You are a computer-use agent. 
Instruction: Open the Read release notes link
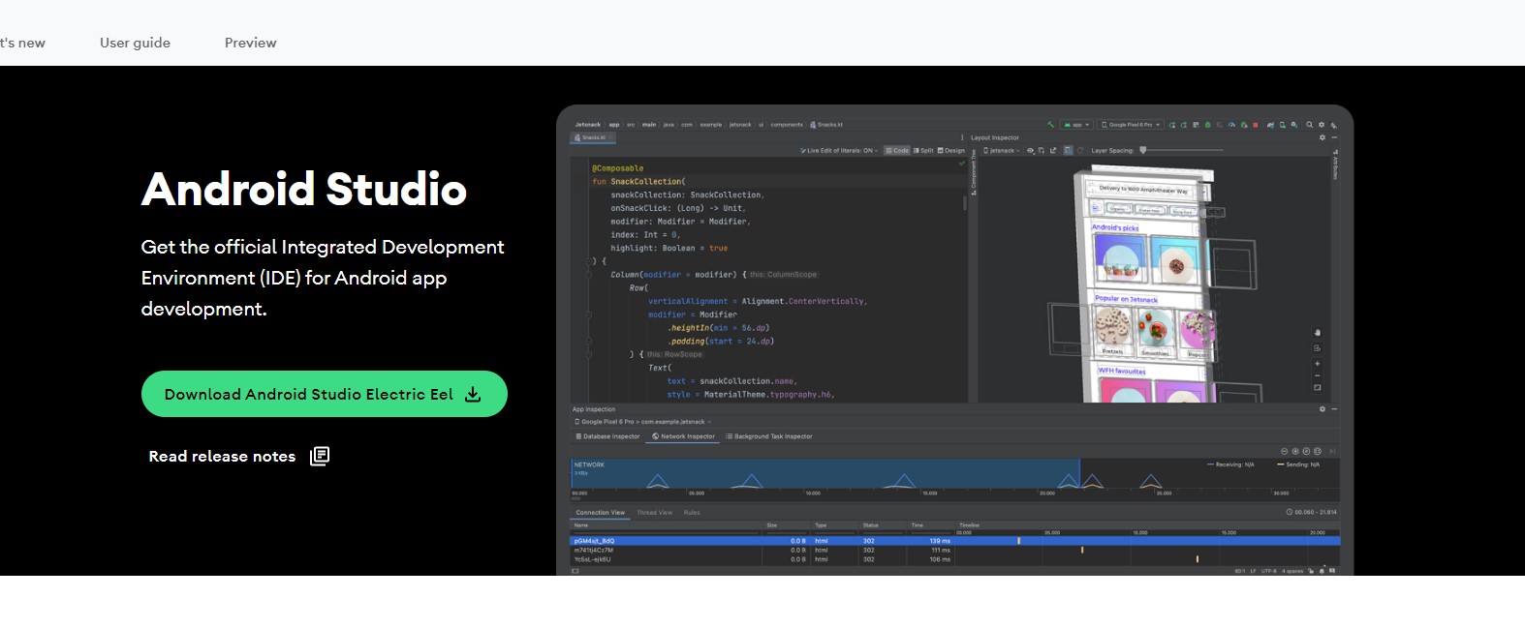click(x=239, y=456)
